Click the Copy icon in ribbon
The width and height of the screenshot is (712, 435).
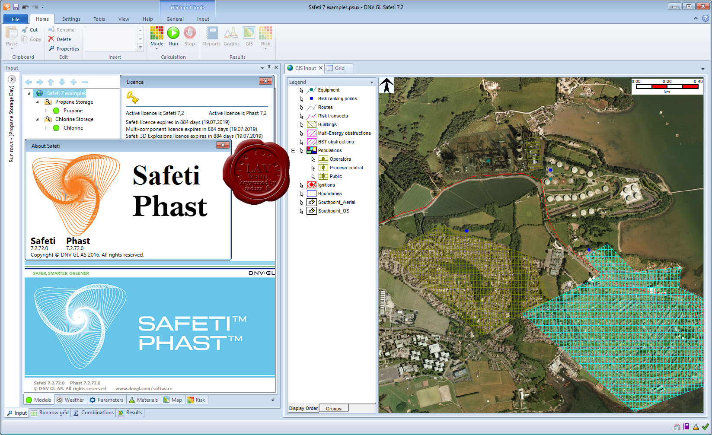pyautogui.click(x=25, y=39)
